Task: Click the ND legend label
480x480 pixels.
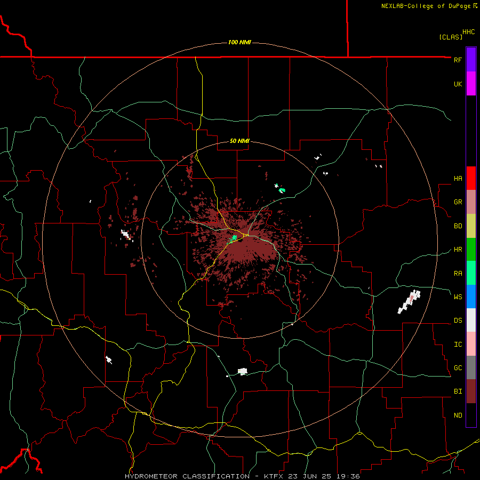Action: tap(458, 415)
